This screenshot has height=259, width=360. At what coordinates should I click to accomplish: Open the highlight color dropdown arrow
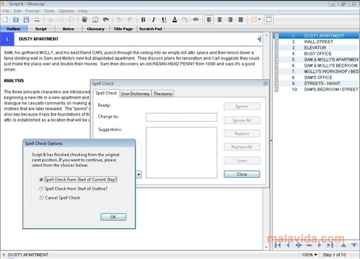[259, 20]
